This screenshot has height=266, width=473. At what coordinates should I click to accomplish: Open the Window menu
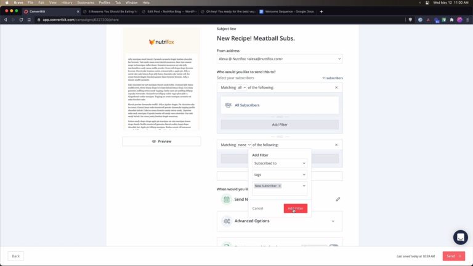(132, 2)
